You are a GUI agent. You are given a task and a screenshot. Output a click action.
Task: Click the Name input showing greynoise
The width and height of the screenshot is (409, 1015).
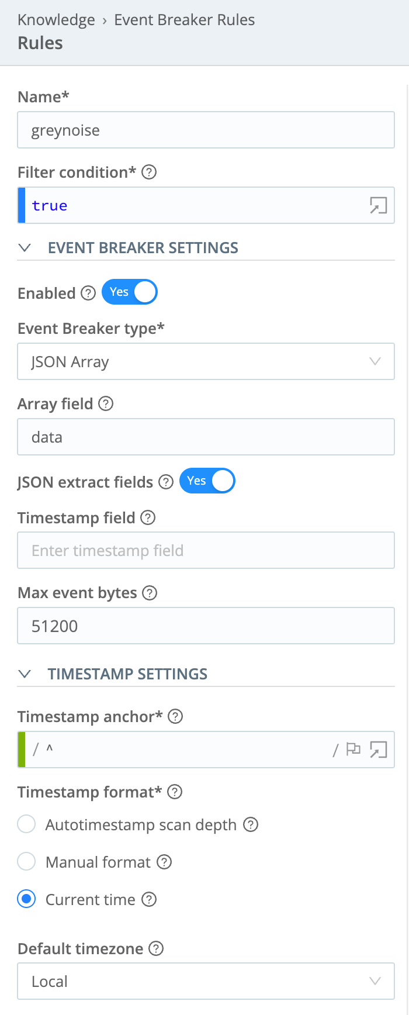(206, 130)
